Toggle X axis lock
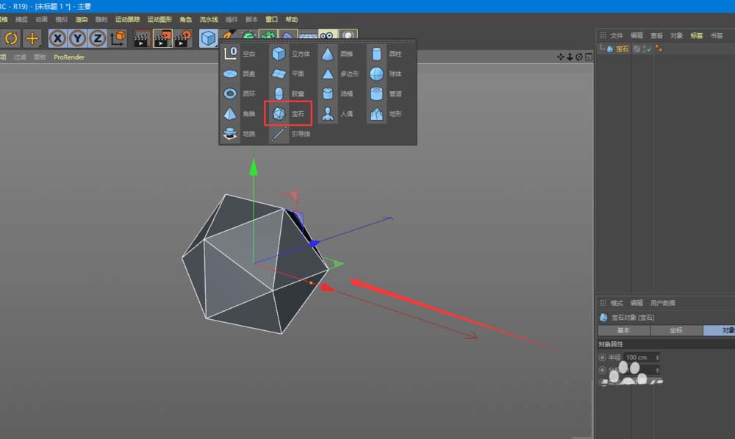 (57, 38)
